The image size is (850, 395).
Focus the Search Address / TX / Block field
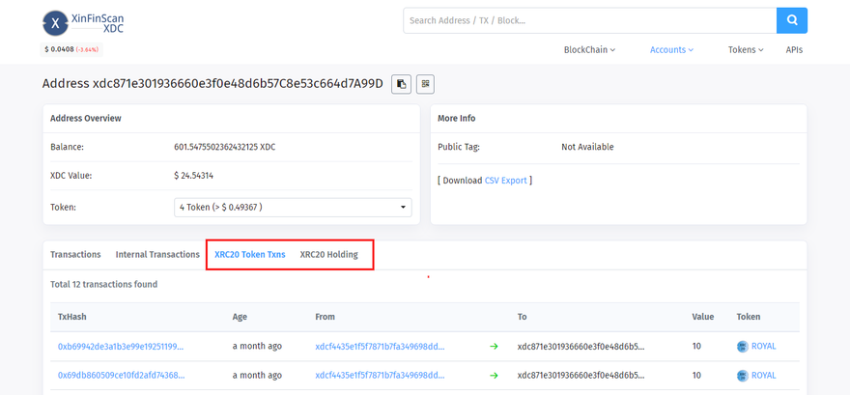tap(589, 20)
